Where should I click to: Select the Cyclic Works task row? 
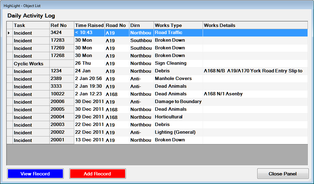pyautogui.click(x=31, y=64)
